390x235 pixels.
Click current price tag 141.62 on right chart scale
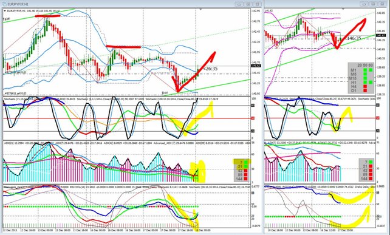381,36
